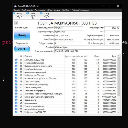Click the transfer mode field SATA/150 | SATA/600

69,39
